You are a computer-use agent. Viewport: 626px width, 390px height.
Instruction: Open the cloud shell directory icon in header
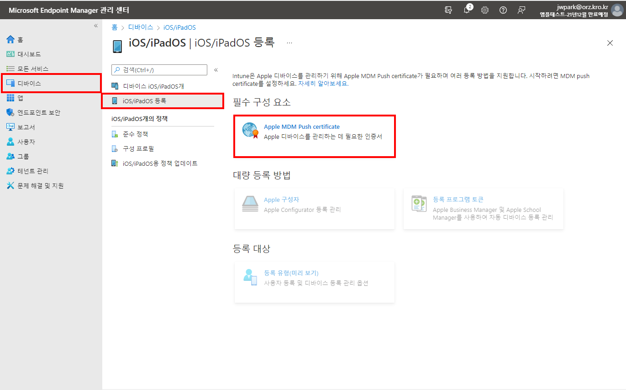point(448,10)
